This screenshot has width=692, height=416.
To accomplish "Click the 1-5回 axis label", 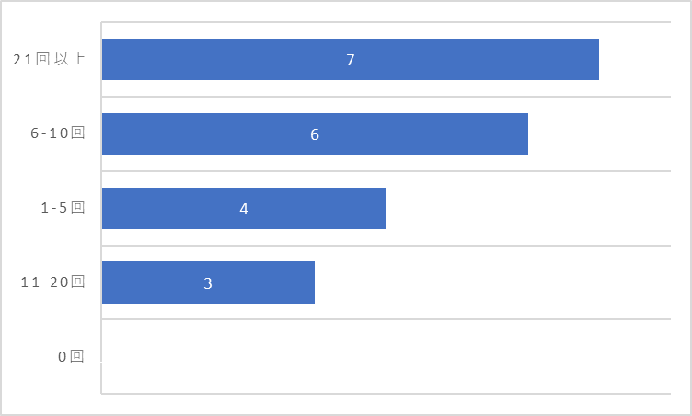I will click(x=63, y=208).
